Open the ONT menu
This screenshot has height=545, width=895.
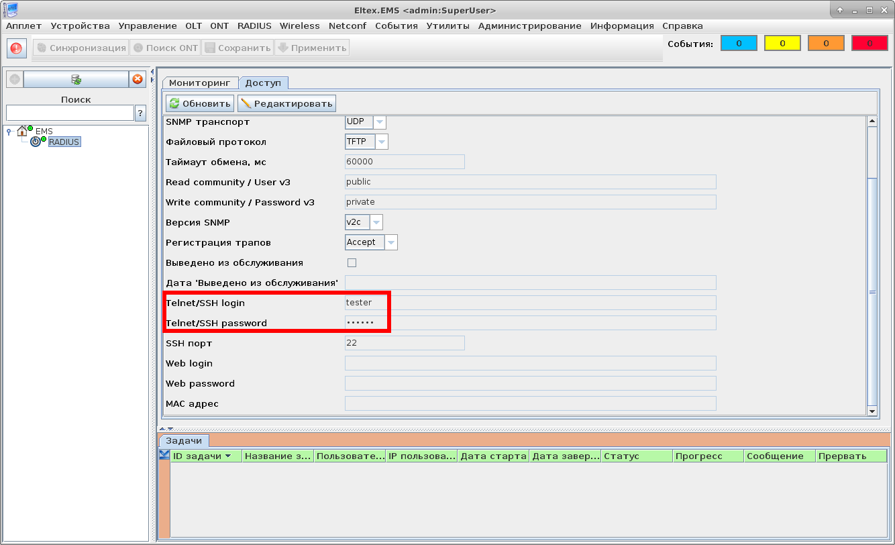pyautogui.click(x=219, y=26)
